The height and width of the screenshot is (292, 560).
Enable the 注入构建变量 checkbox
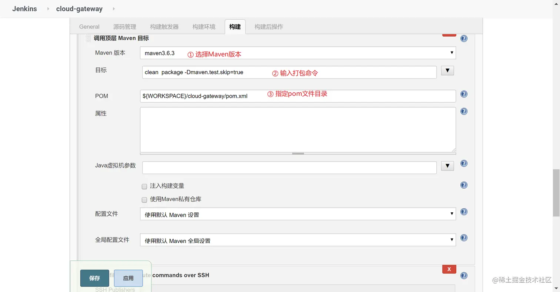144,186
